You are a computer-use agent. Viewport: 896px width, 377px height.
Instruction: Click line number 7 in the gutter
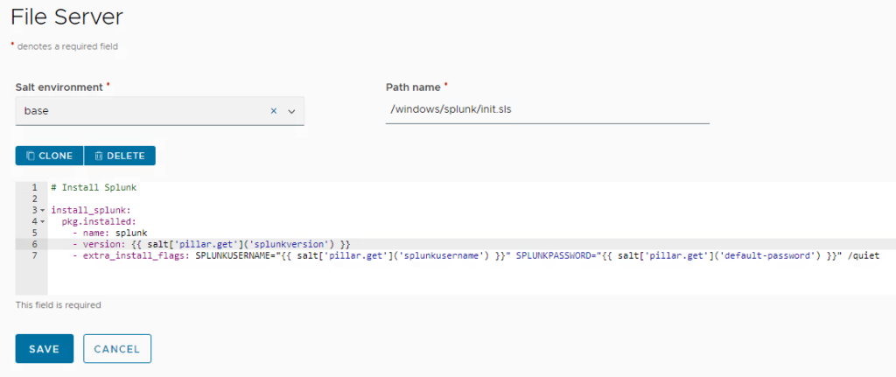(34, 255)
